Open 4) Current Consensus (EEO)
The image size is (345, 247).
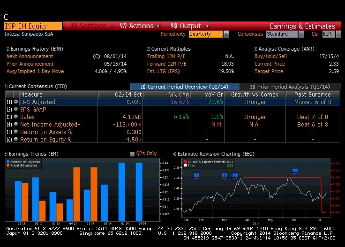tap(36, 86)
